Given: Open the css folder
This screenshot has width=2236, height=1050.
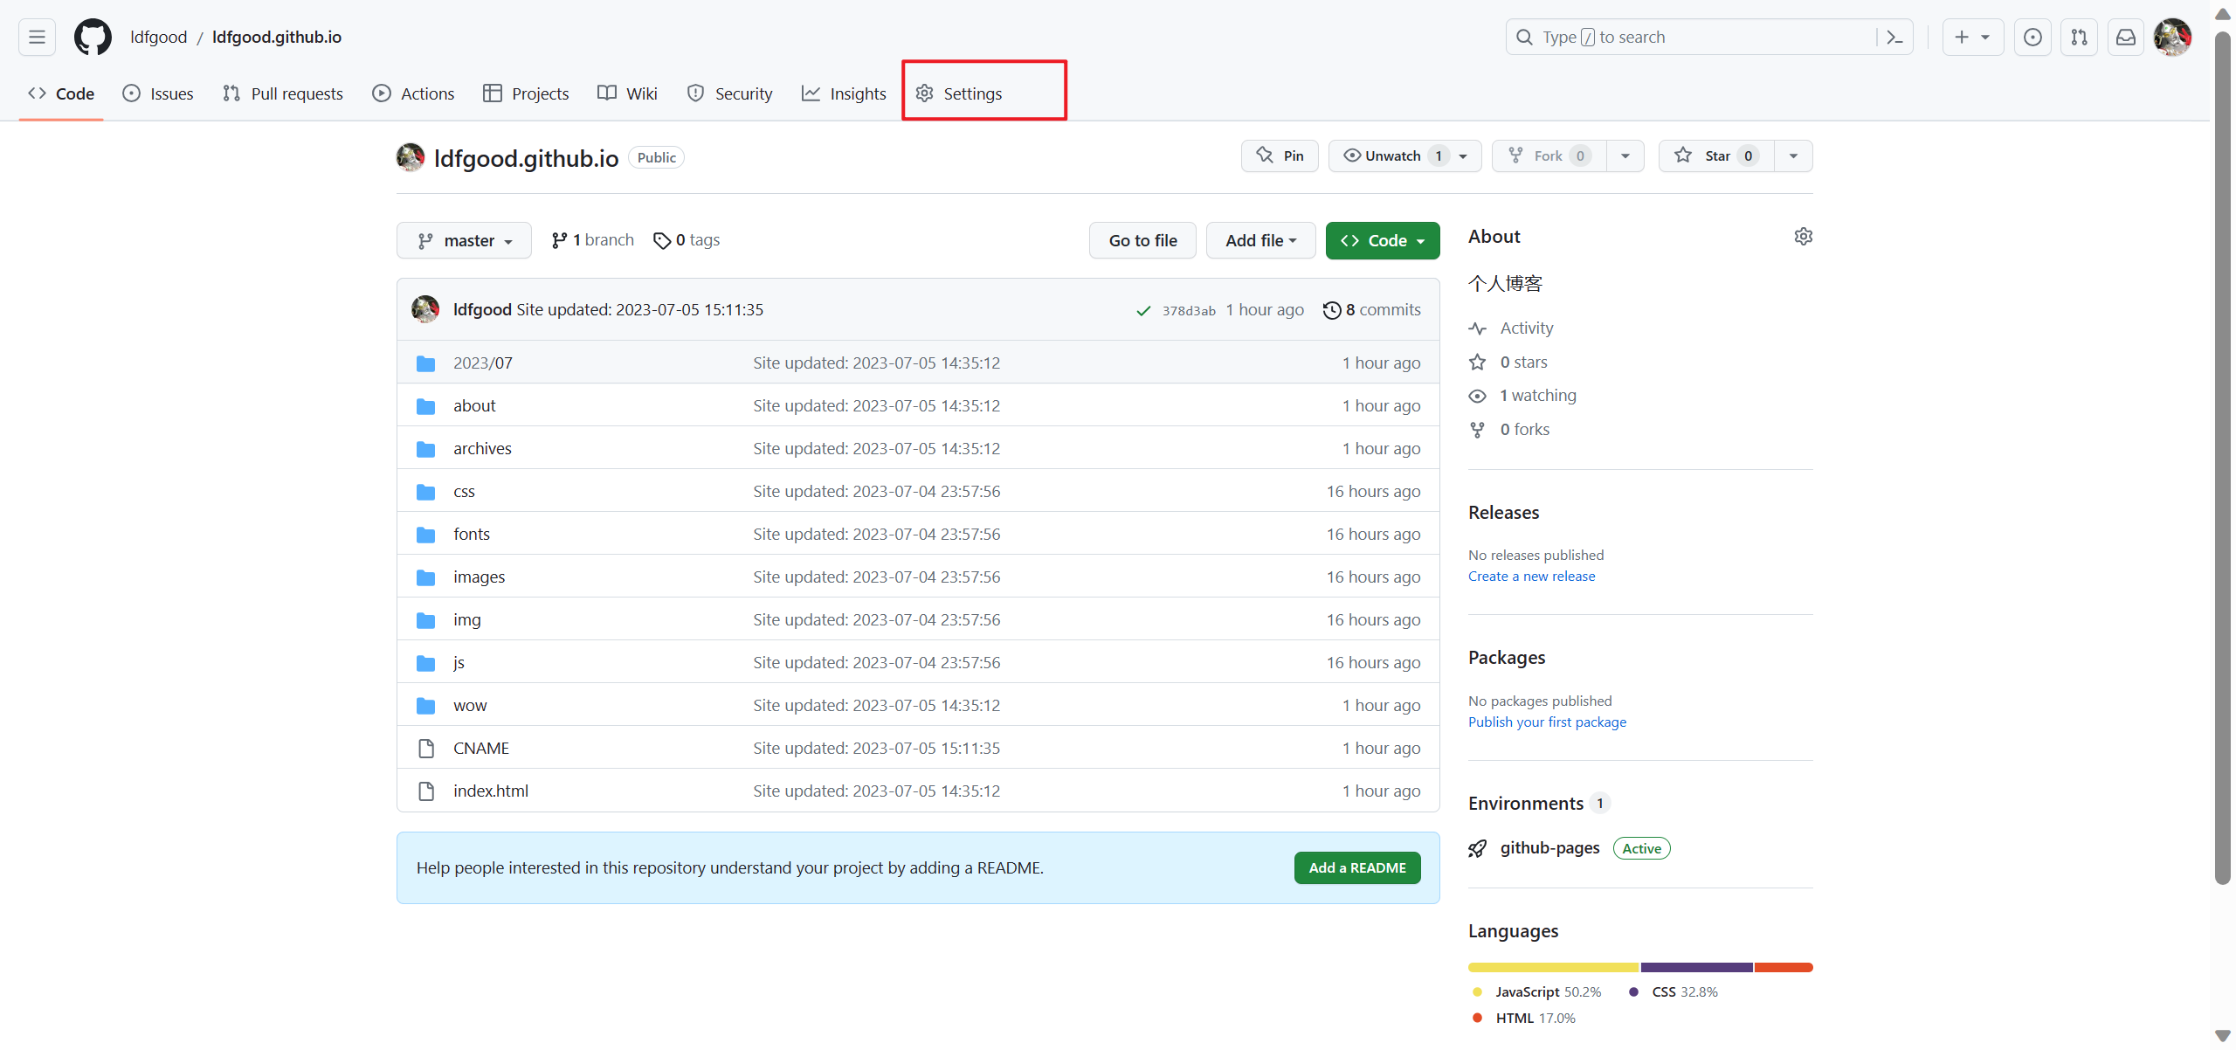Looking at the screenshot, I should pyautogui.click(x=464, y=492).
